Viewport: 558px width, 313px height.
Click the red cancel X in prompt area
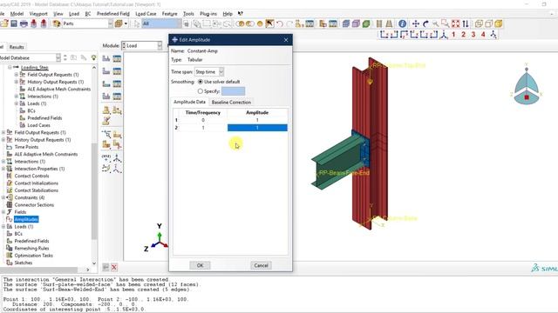[x=114, y=267]
